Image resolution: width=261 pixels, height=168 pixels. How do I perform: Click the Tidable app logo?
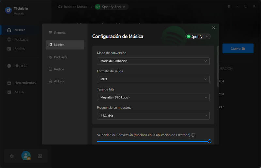point(8,10)
